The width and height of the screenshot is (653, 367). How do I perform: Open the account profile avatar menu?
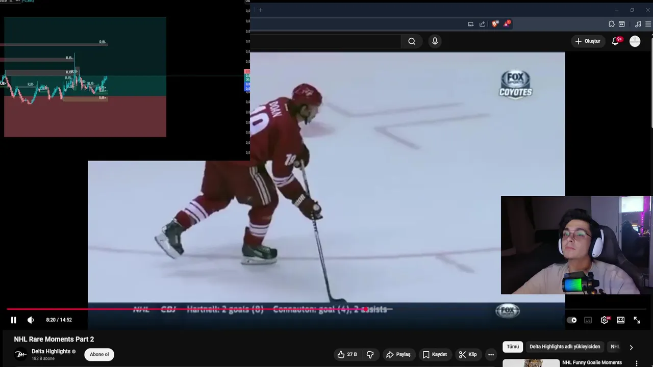[x=635, y=41]
